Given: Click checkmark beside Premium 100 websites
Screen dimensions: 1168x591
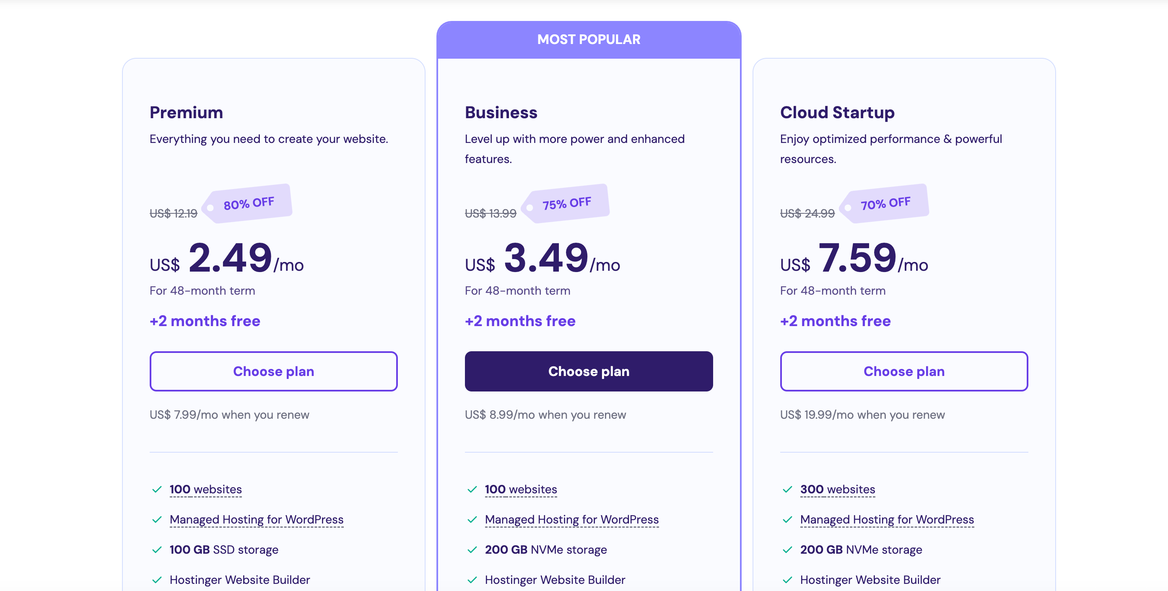Looking at the screenshot, I should coord(157,490).
